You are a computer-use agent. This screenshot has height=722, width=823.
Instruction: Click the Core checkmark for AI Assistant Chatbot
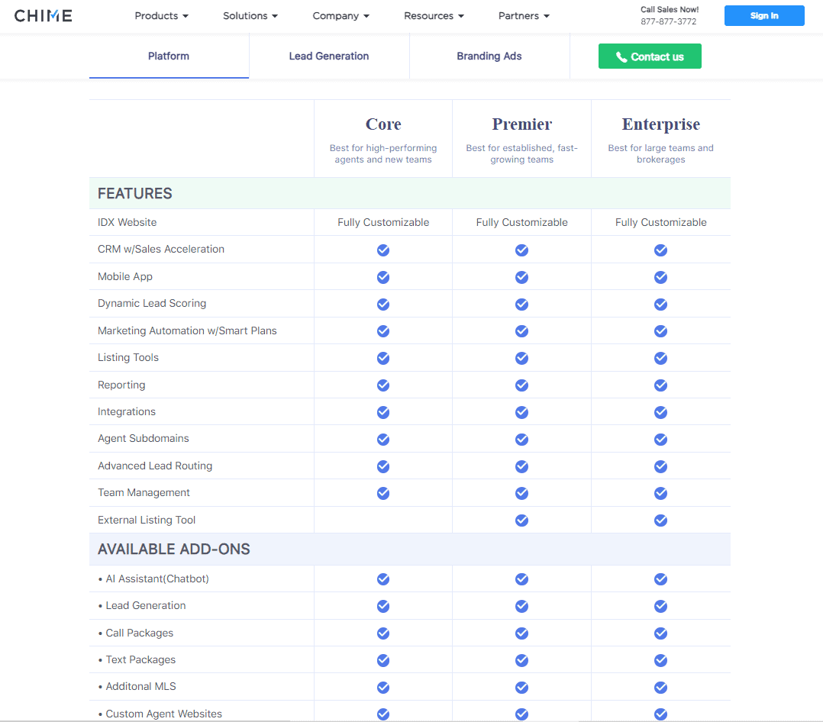pos(382,579)
